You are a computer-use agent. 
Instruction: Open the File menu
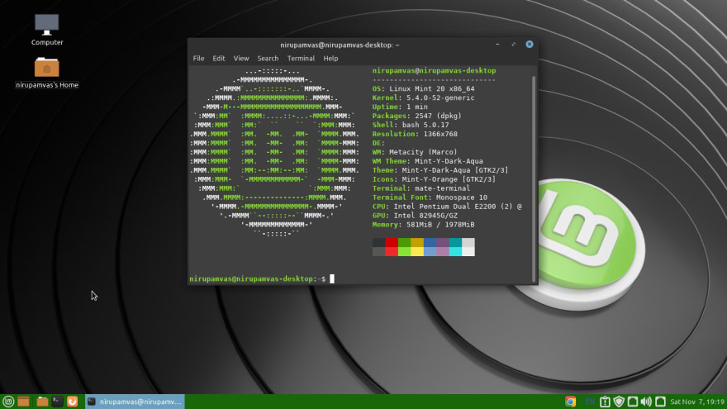pos(198,59)
